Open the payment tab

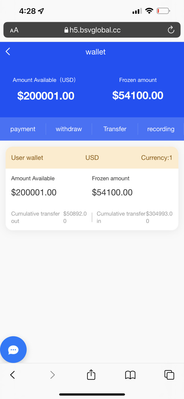(23, 129)
